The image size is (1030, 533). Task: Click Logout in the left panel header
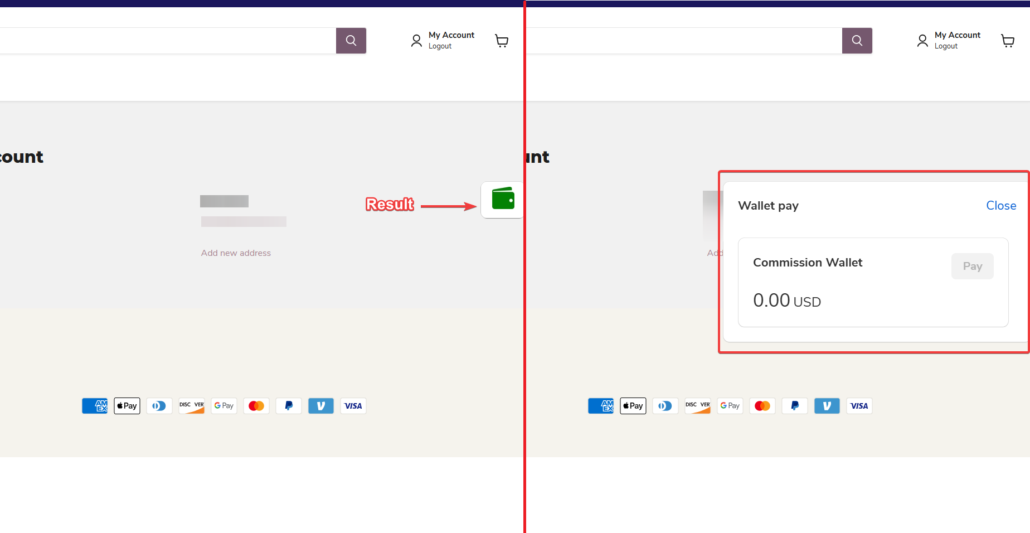click(x=440, y=46)
